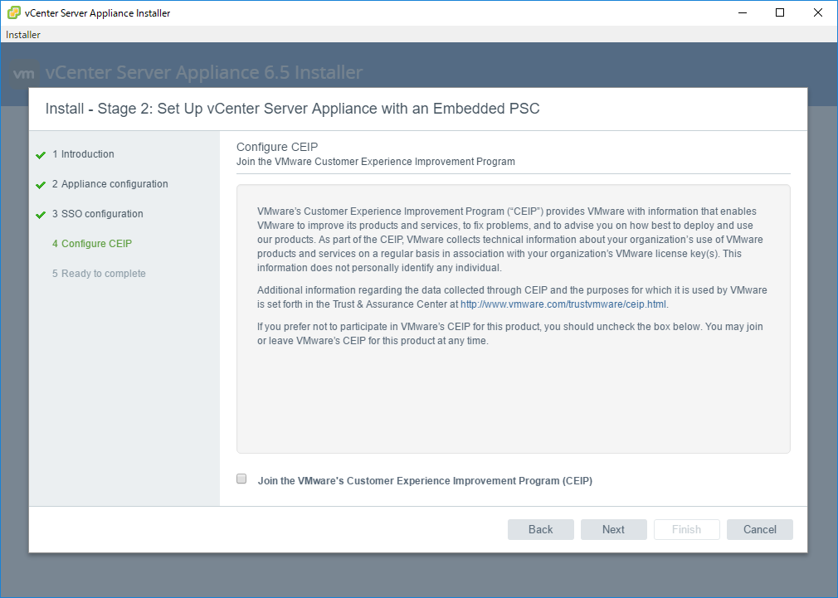The image size is (838, 598).
Task: Click the vm logo in header
Action: (25, 73)
